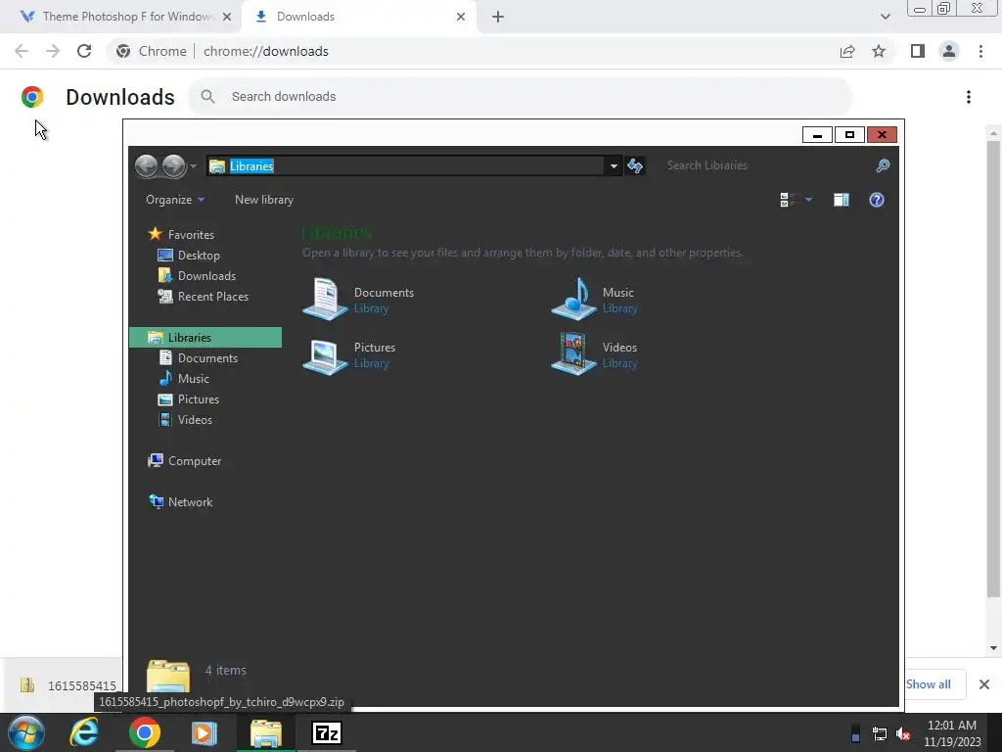Open Chrome's three-dot main menu
The image size is (1002, 752).
[980, 51]
